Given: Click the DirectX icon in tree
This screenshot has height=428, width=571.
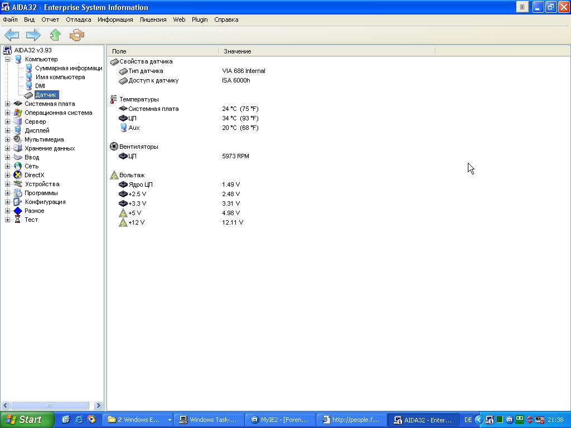Looking at the screenshot, I should pos(17,175).
